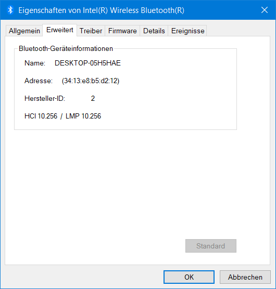Click the address (34:13:e8:b5:d2:12)
Image resolution: width=276 pixels, height=289 pixels.
click(x=91, y=81)
